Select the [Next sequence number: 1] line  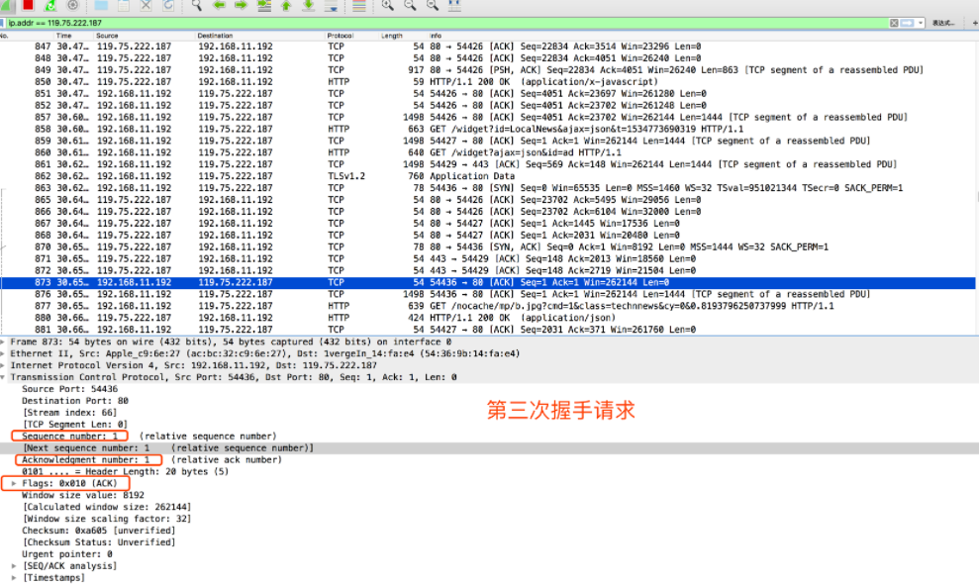(x=167, y=448)
